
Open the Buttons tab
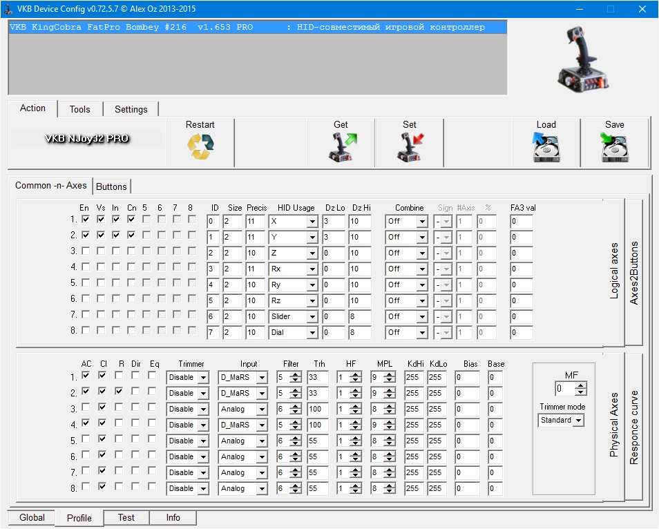coord(111,186)
